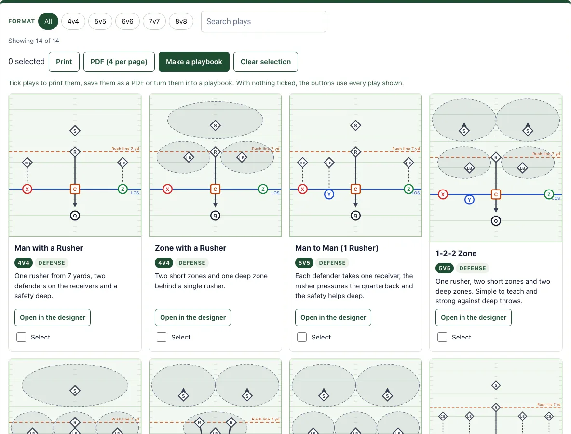This screenshot has width=571, height=434.
Task: Click the 'Zone with a Rusher' title
Action: coord(190,248)
